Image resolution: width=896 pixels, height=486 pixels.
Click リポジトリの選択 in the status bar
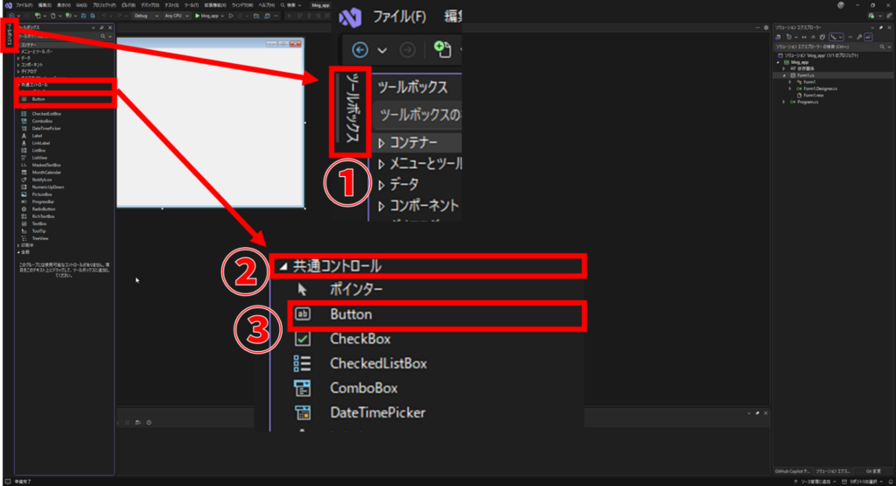862,482
